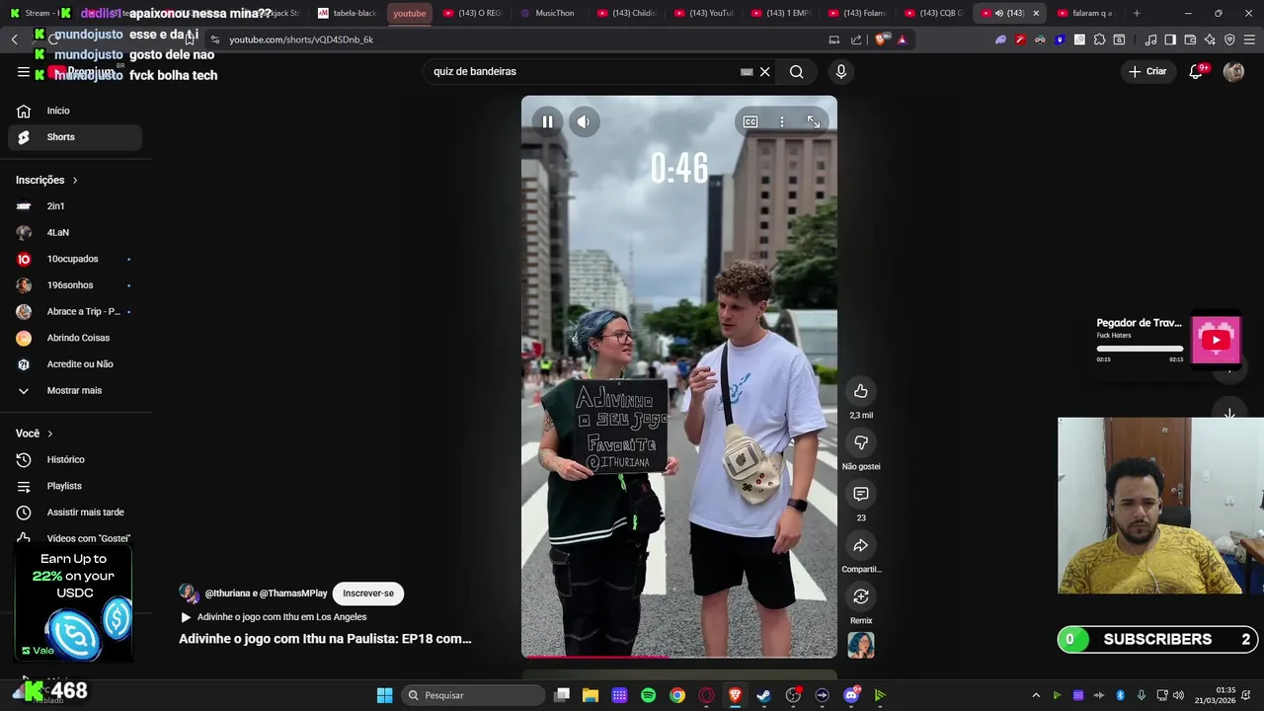The height and width of the screenshot is (711, 1264).
Task: Switch to the tabela-black browser tab
Action: (x=348, y=13)
